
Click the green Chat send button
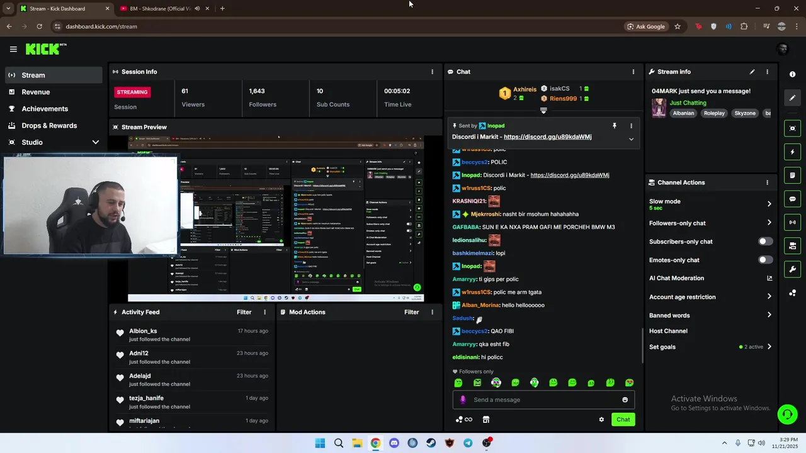[x=623, y=420]
